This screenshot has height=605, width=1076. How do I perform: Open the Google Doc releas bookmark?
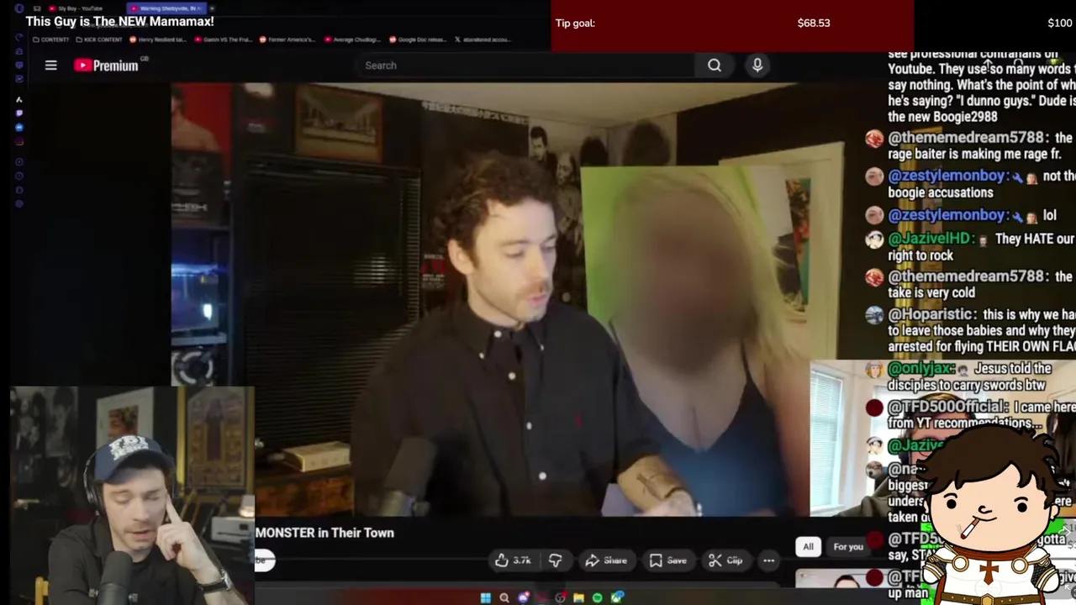[x=417, y=39]
